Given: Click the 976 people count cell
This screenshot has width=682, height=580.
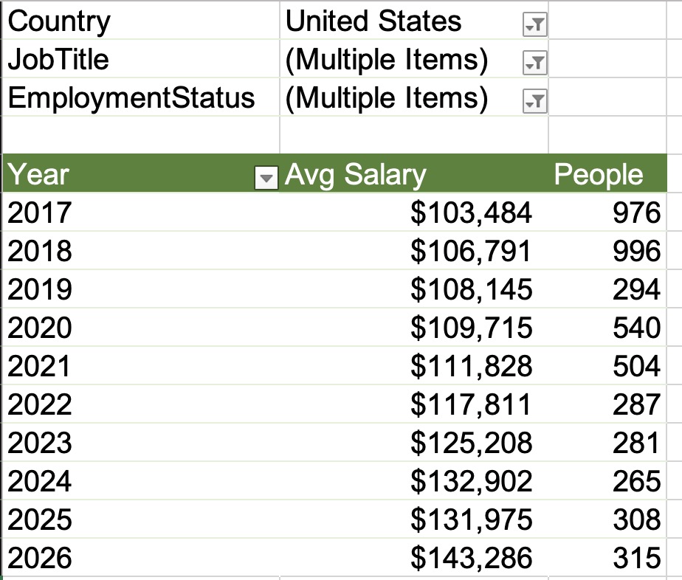Looking at the screenshot, I should click(x=636, y=213).
